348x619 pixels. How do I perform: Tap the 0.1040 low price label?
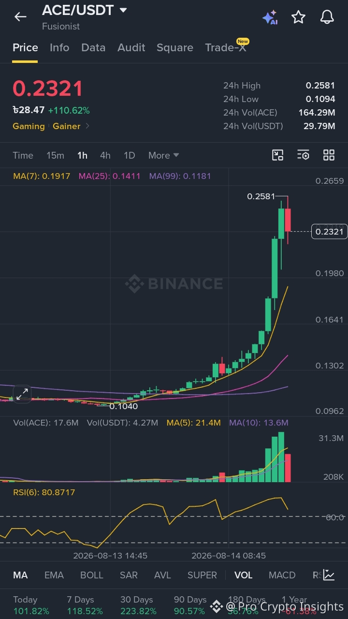[124, 406]
